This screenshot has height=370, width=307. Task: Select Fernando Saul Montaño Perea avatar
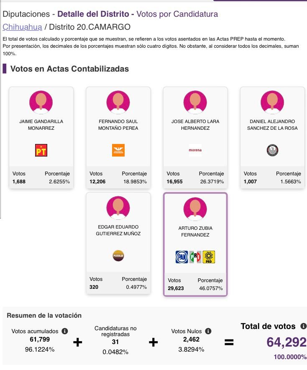[x=118, y=102]
